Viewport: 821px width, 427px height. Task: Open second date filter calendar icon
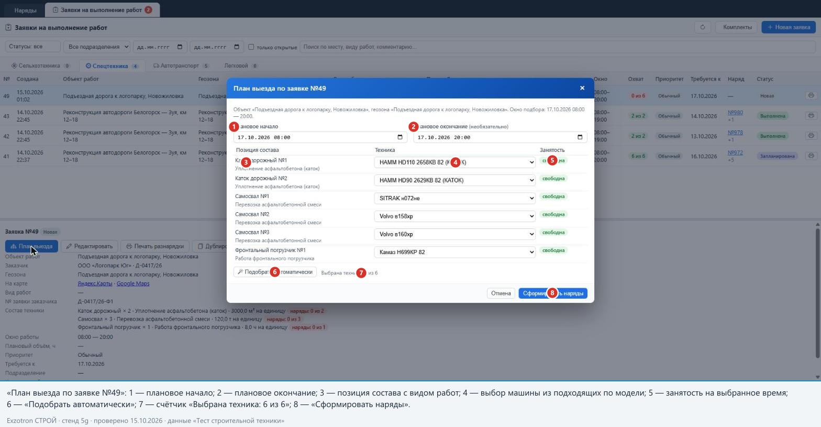(x=236, y=47)
